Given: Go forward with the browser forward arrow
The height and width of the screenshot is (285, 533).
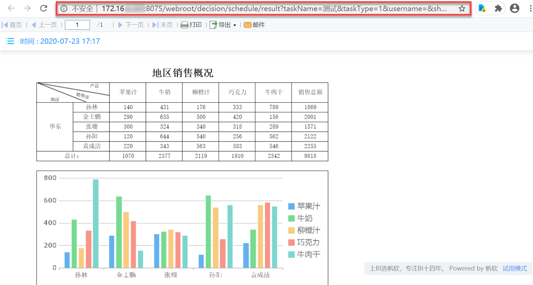Looking at the screenshot, I should (27, 8).
